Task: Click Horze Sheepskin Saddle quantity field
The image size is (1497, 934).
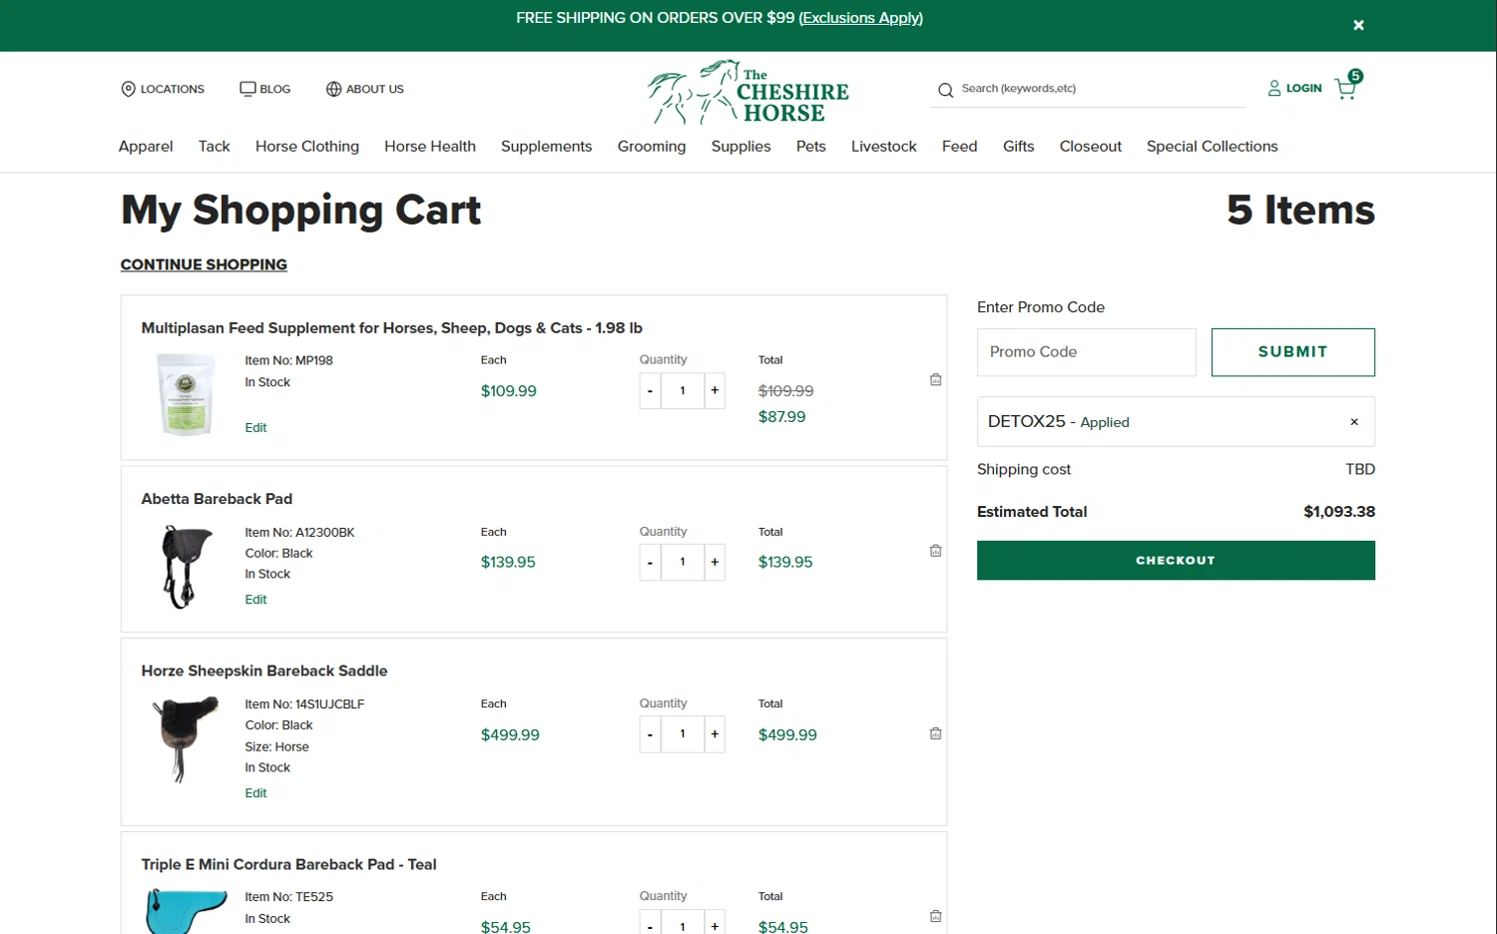Action: tap(683, 734)
